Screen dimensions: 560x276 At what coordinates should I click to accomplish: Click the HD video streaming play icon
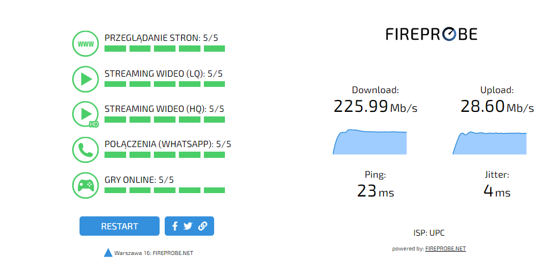click(86, 114)
